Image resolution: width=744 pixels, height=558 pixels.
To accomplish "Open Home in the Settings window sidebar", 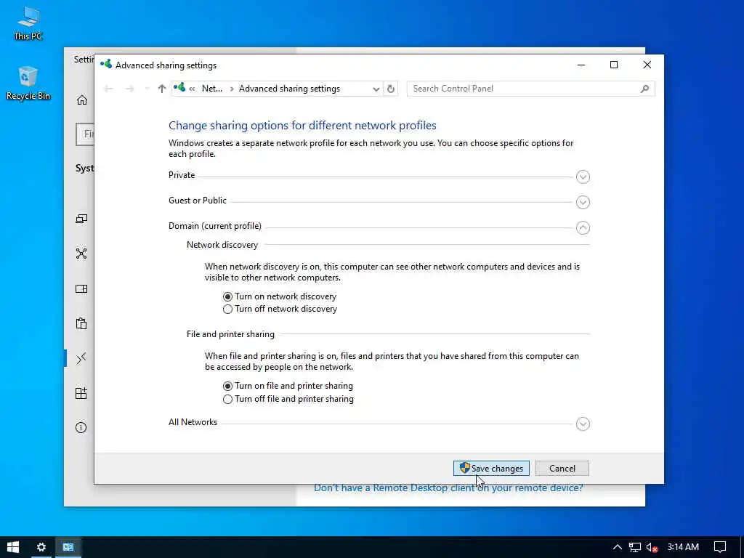I will tap(82, 100).
